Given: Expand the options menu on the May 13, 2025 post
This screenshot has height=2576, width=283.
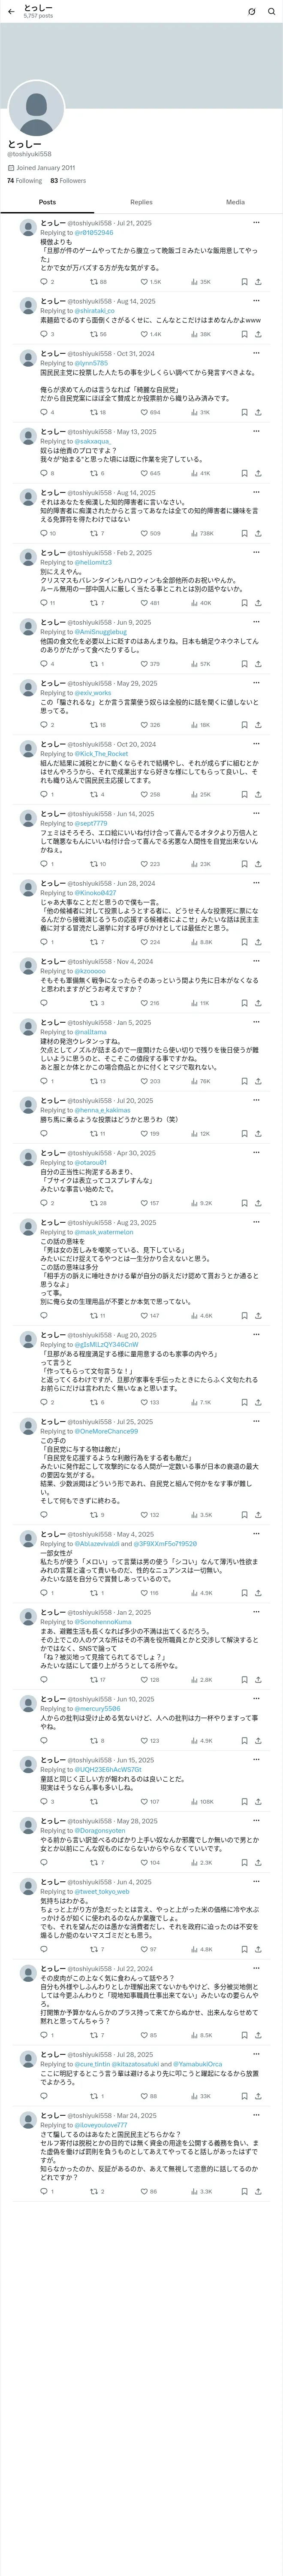Looking at the screenshot, I should 257,432.
